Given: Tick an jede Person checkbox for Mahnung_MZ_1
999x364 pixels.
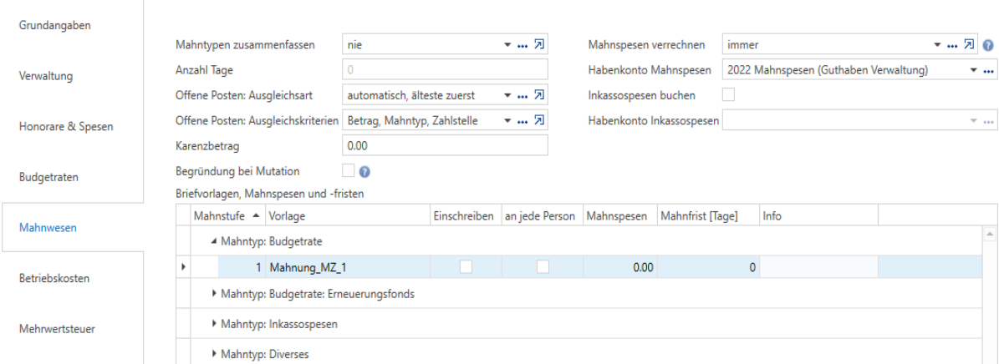Looking at the screenshot, I should coord(543,267).
